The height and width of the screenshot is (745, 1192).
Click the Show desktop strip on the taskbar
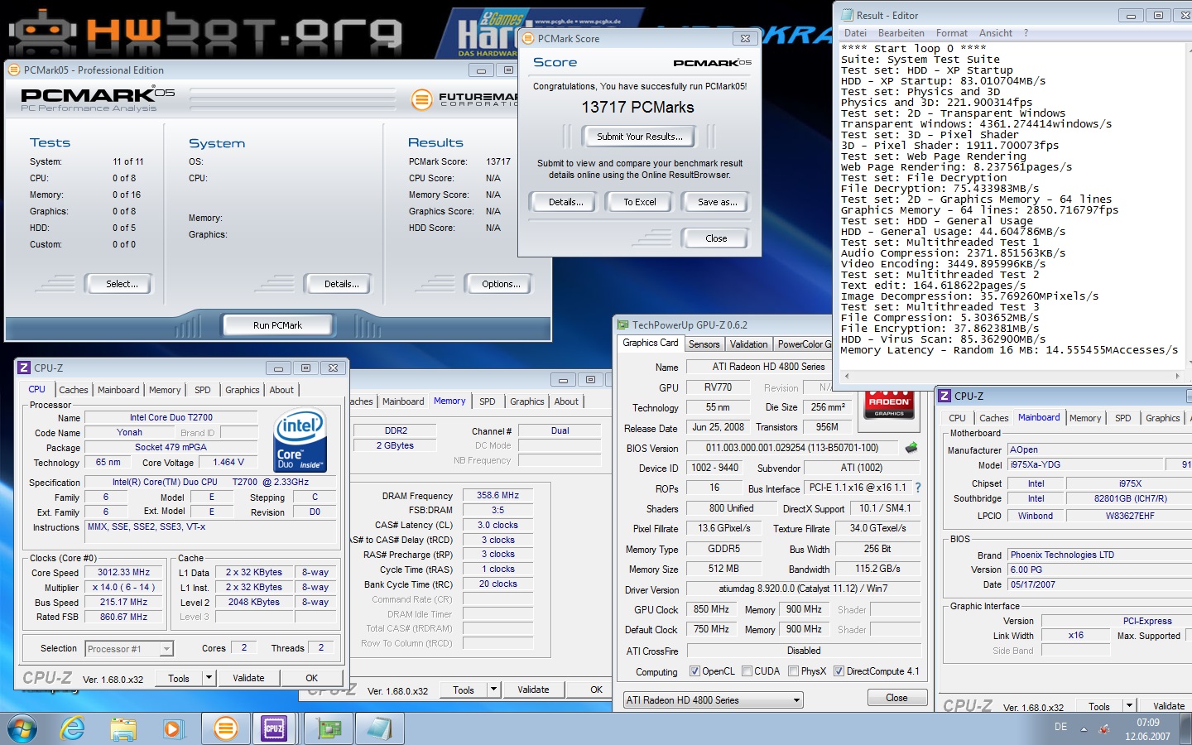1186,728
